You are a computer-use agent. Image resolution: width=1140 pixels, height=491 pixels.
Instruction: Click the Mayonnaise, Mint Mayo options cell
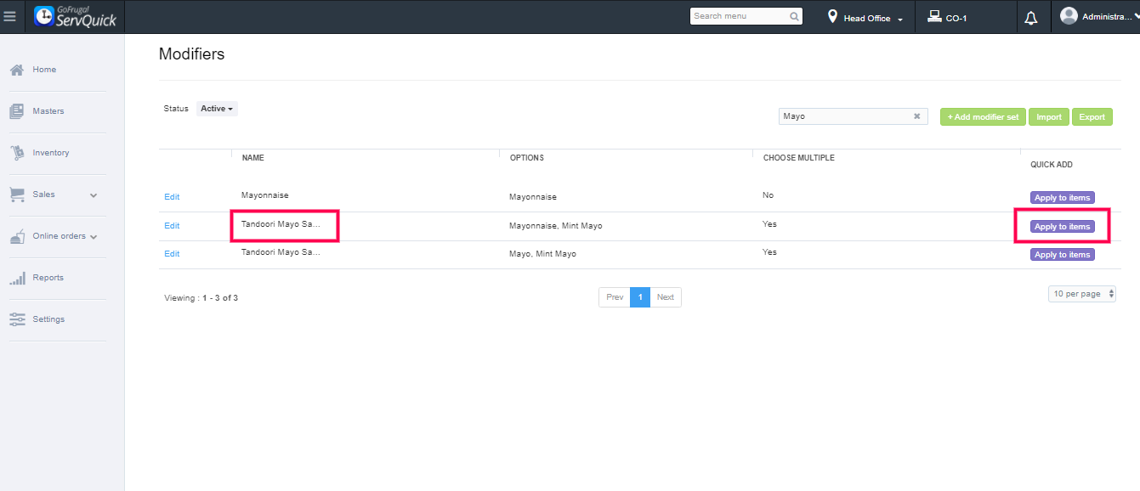tap(556, 226)
